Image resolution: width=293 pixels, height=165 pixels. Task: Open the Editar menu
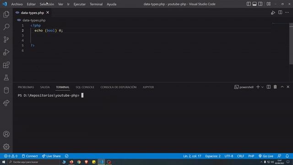pyautogui.click(x=31, y=4)
